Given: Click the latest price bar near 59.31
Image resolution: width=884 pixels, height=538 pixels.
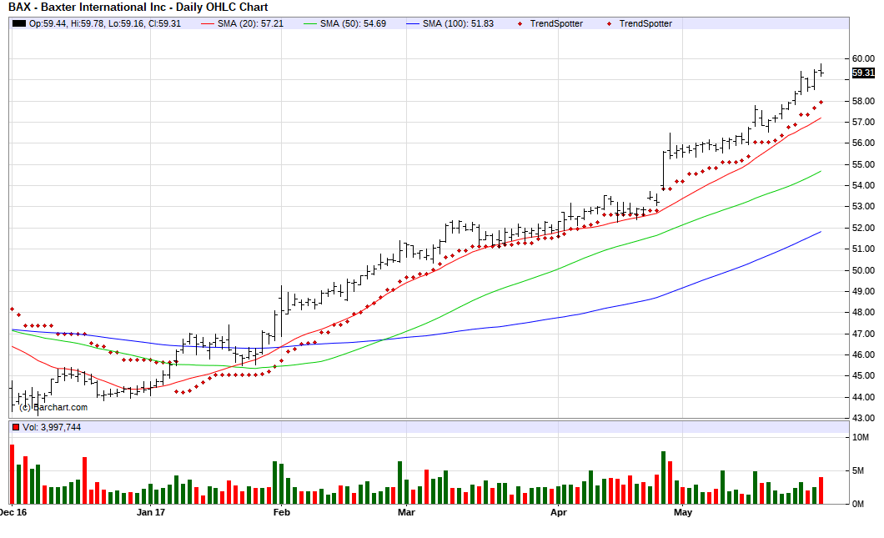Looking at the screenshot, I should (821, 70).
